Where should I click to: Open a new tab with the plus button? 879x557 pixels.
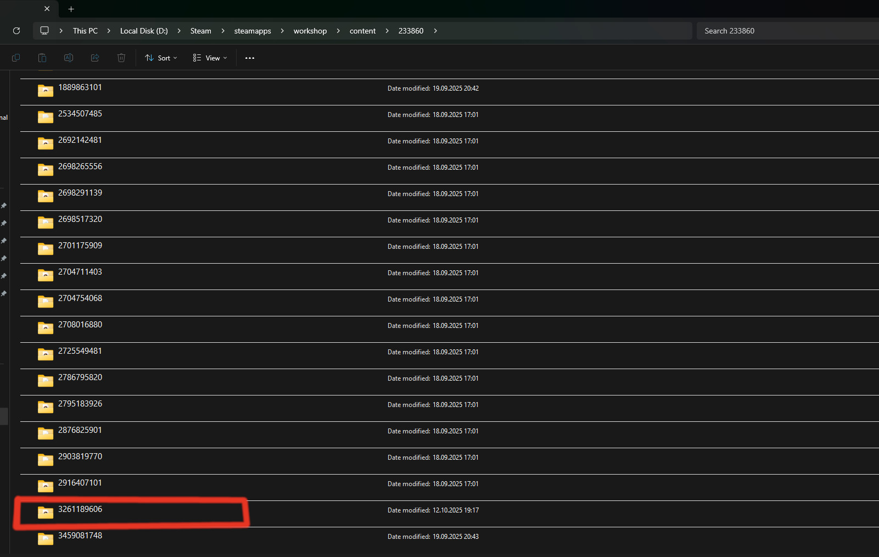71,9
